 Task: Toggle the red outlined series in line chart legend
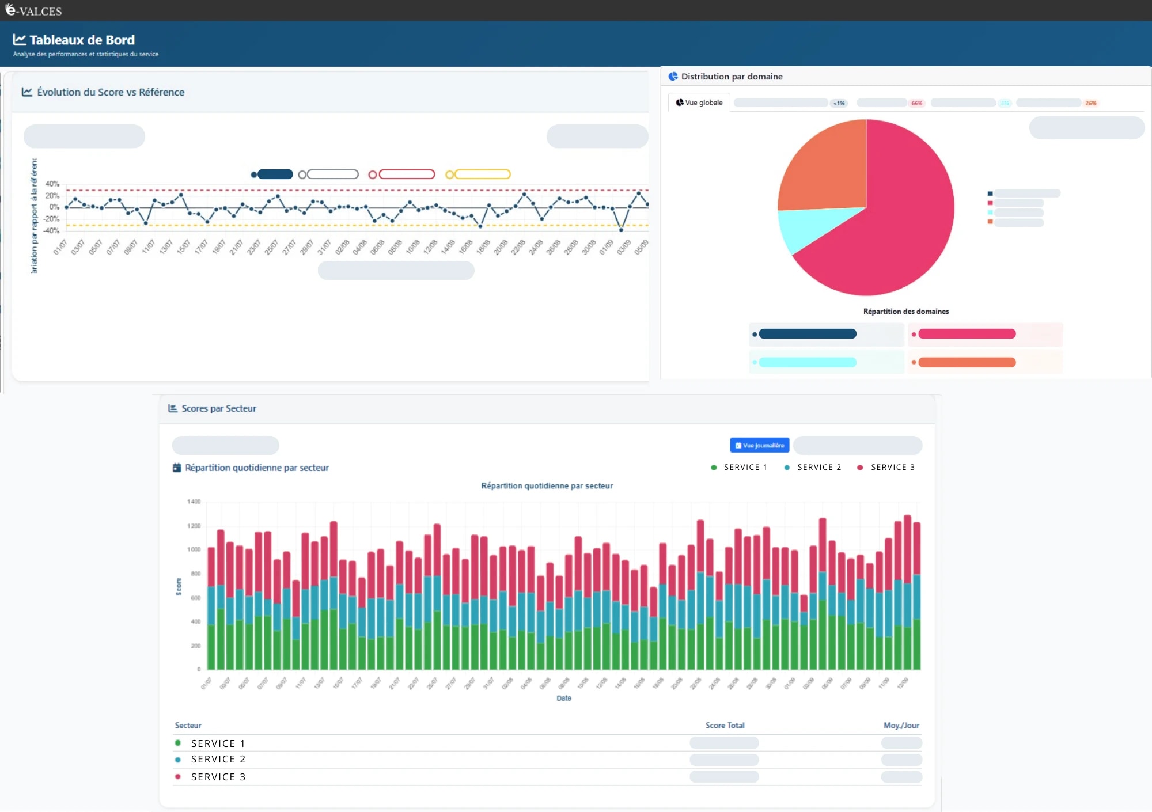coord(401,174)
